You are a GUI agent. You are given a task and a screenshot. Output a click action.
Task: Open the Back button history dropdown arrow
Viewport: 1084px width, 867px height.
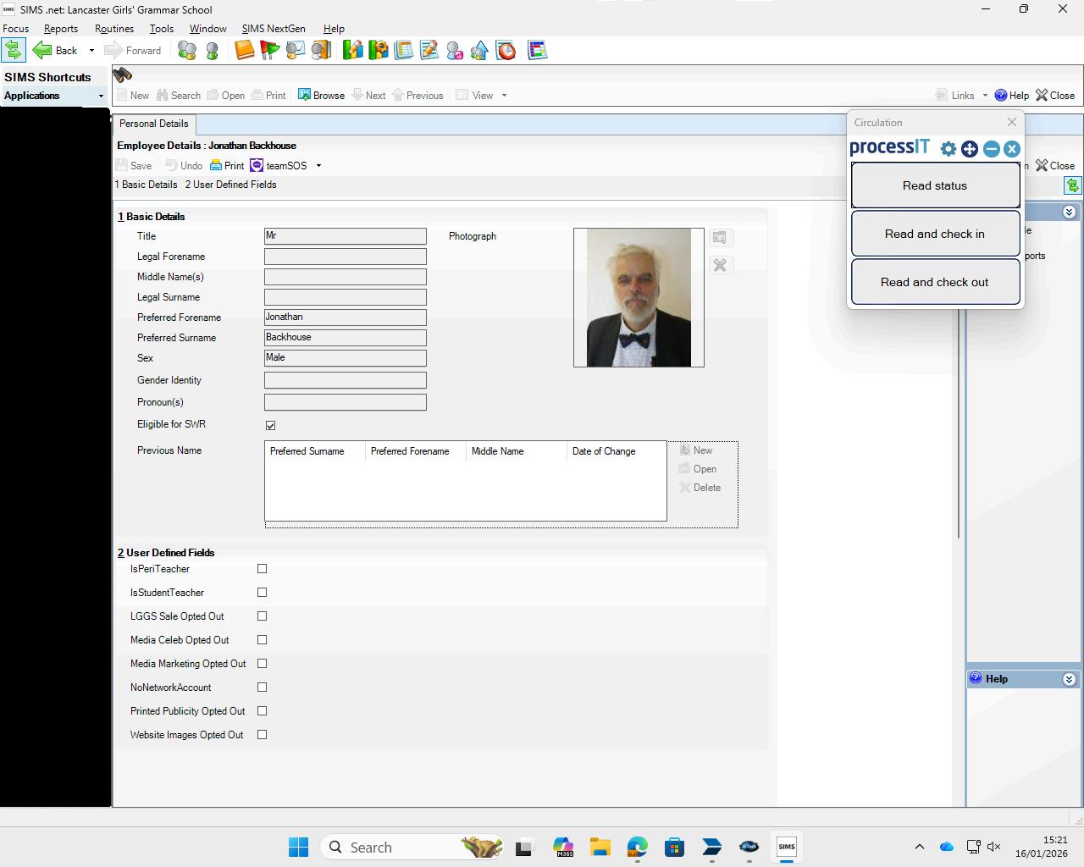pos(91,51)
